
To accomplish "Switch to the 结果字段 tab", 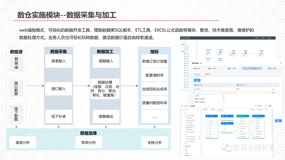I will click(x=208, y=74).
